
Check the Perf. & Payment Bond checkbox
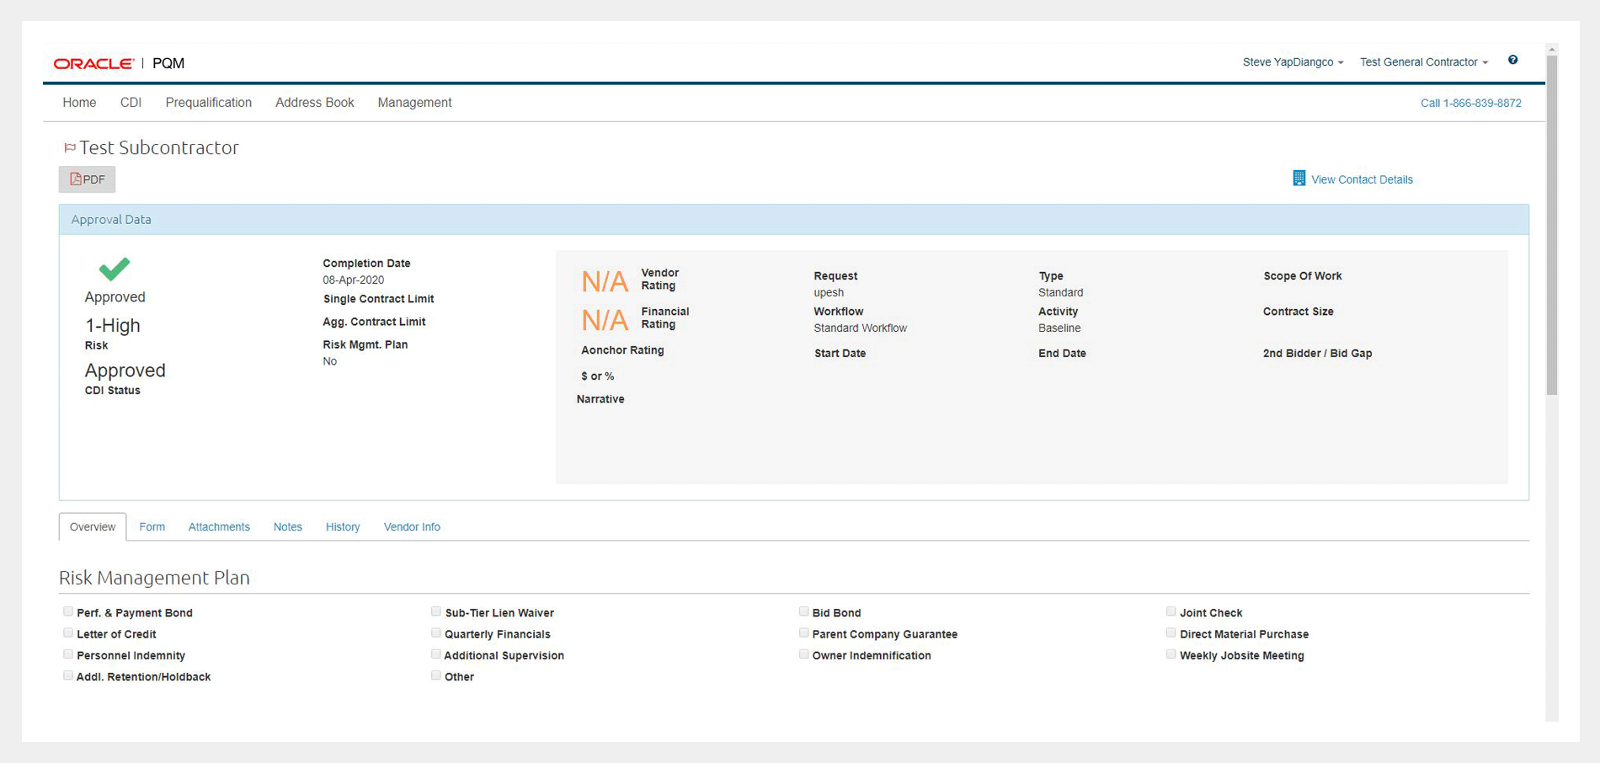pyautogui.click(x=68, y=612)
